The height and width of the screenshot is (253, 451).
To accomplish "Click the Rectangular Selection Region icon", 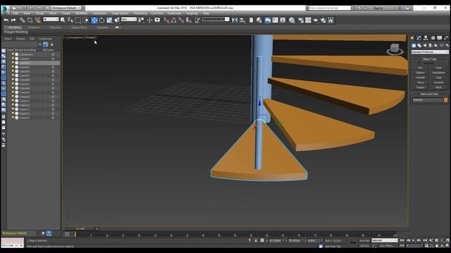I will click(x=78, y=20).
